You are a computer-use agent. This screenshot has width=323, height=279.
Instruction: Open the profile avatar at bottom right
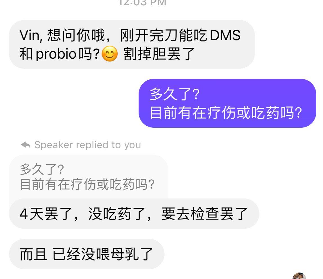point(299,276)
